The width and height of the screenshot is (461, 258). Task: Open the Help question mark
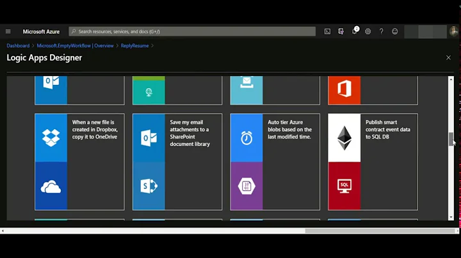click(x=382, y=31)
